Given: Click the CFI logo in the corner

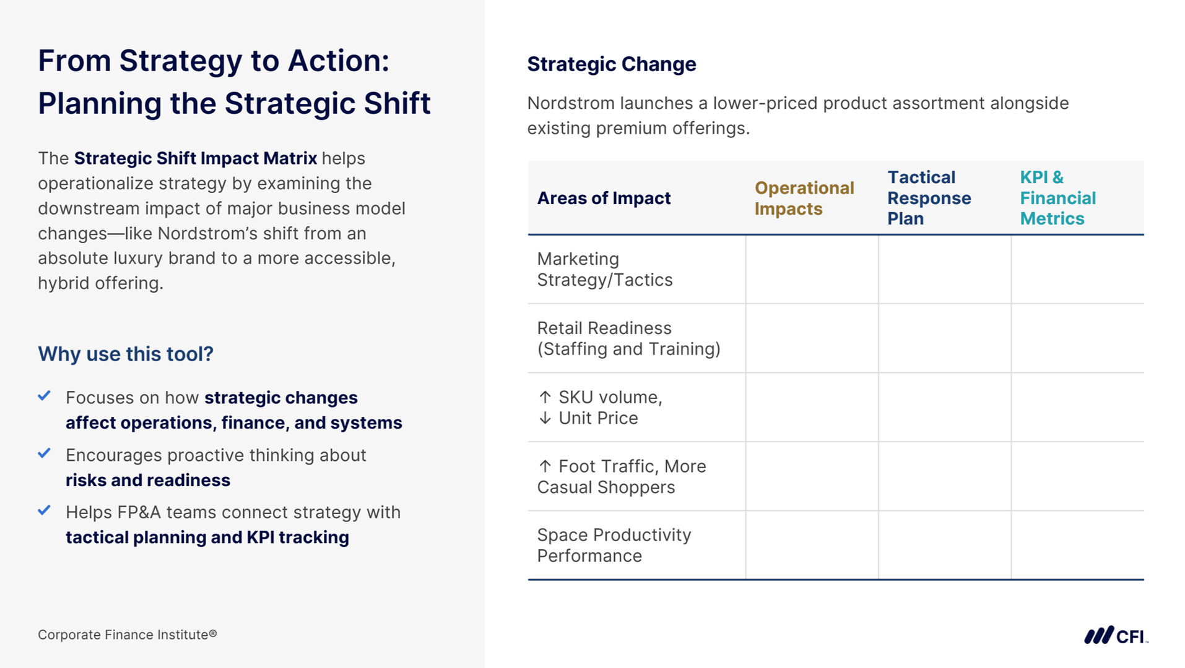Looking at the screenshot, I should 1115,636.
